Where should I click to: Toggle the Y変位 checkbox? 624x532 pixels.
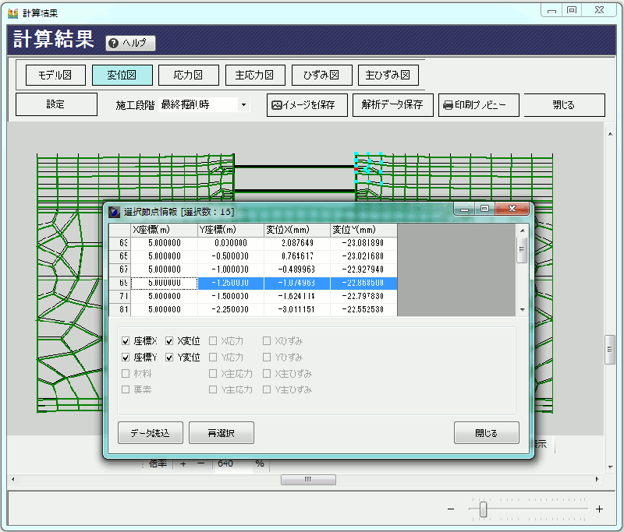169,358
